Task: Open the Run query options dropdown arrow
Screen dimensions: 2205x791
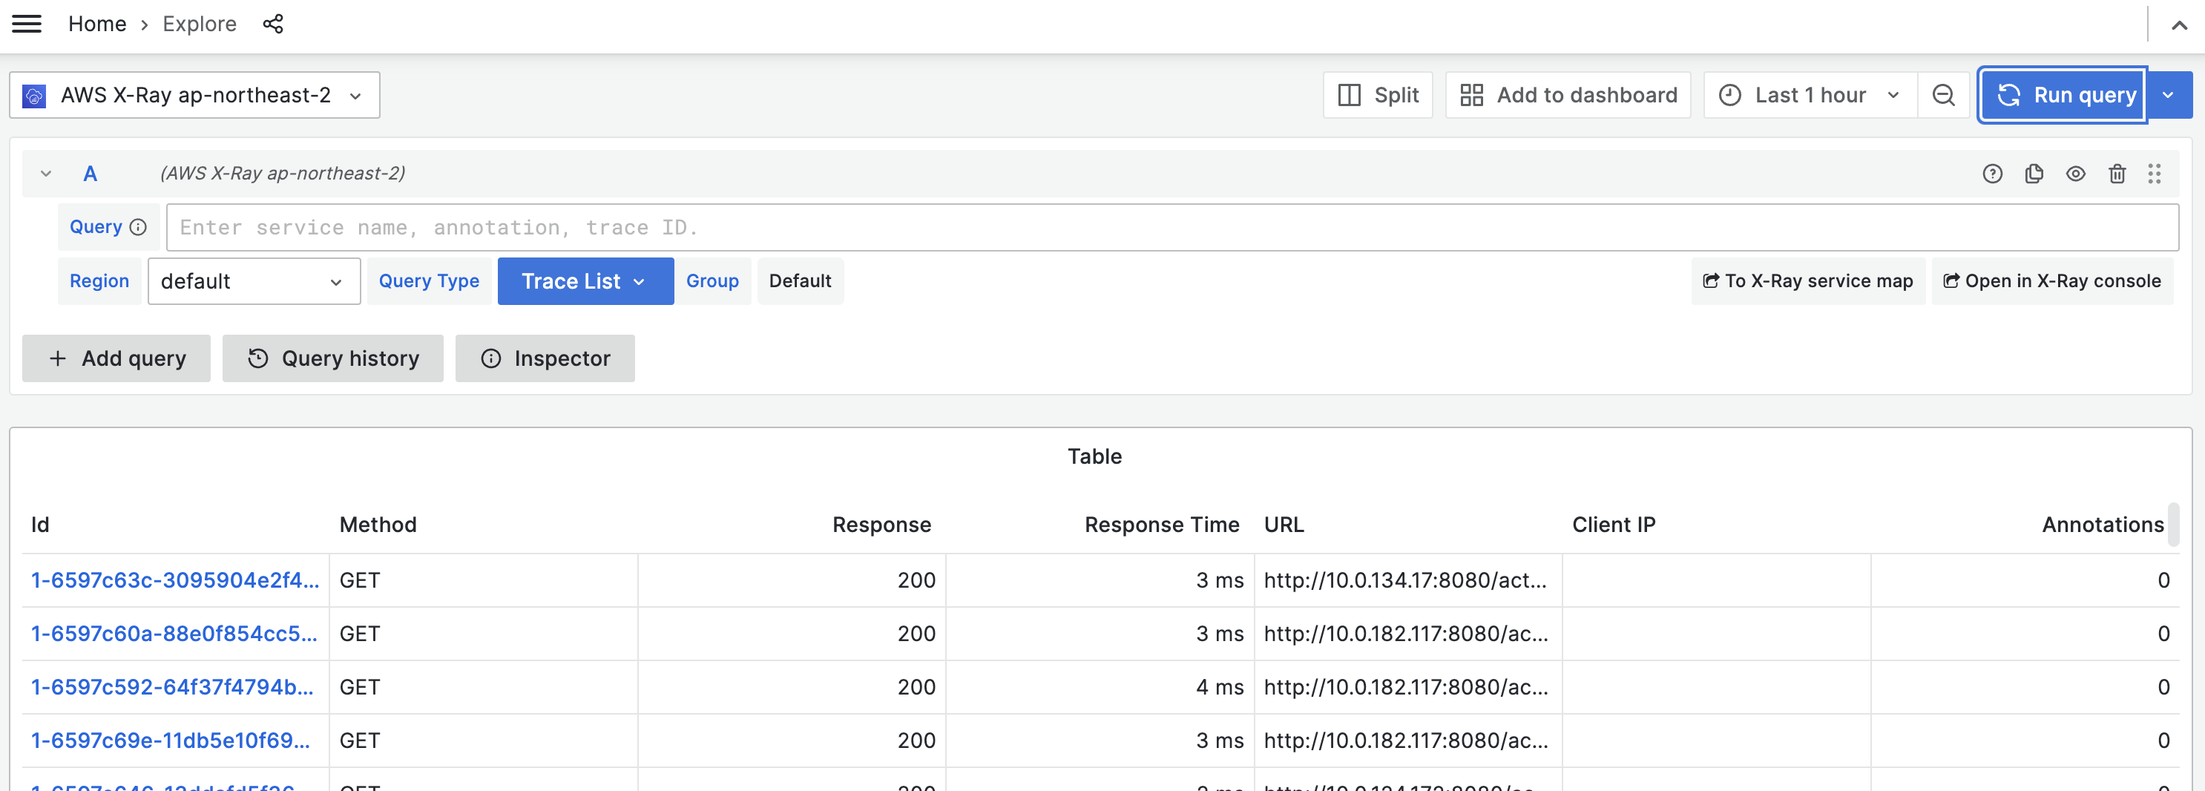Action: [2168, 95]
